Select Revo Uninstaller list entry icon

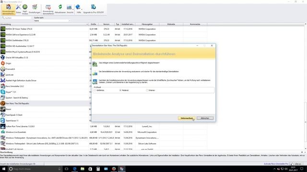tap(3, 86)
